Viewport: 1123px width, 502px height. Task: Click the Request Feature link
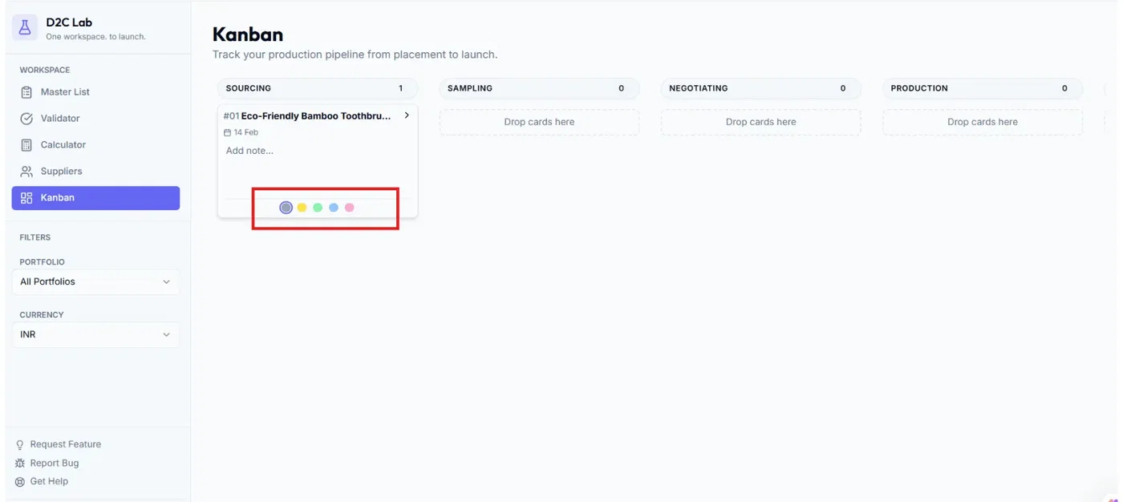tap(65, 444)
